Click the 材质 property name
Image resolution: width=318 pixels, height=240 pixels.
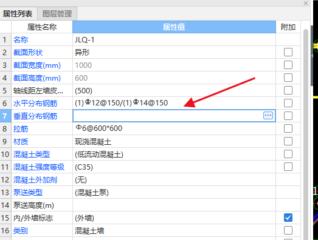click(x=21, y=142)
